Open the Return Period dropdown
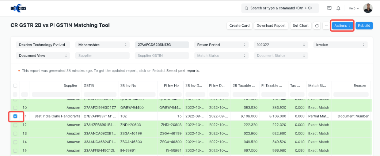 point(222,45)
